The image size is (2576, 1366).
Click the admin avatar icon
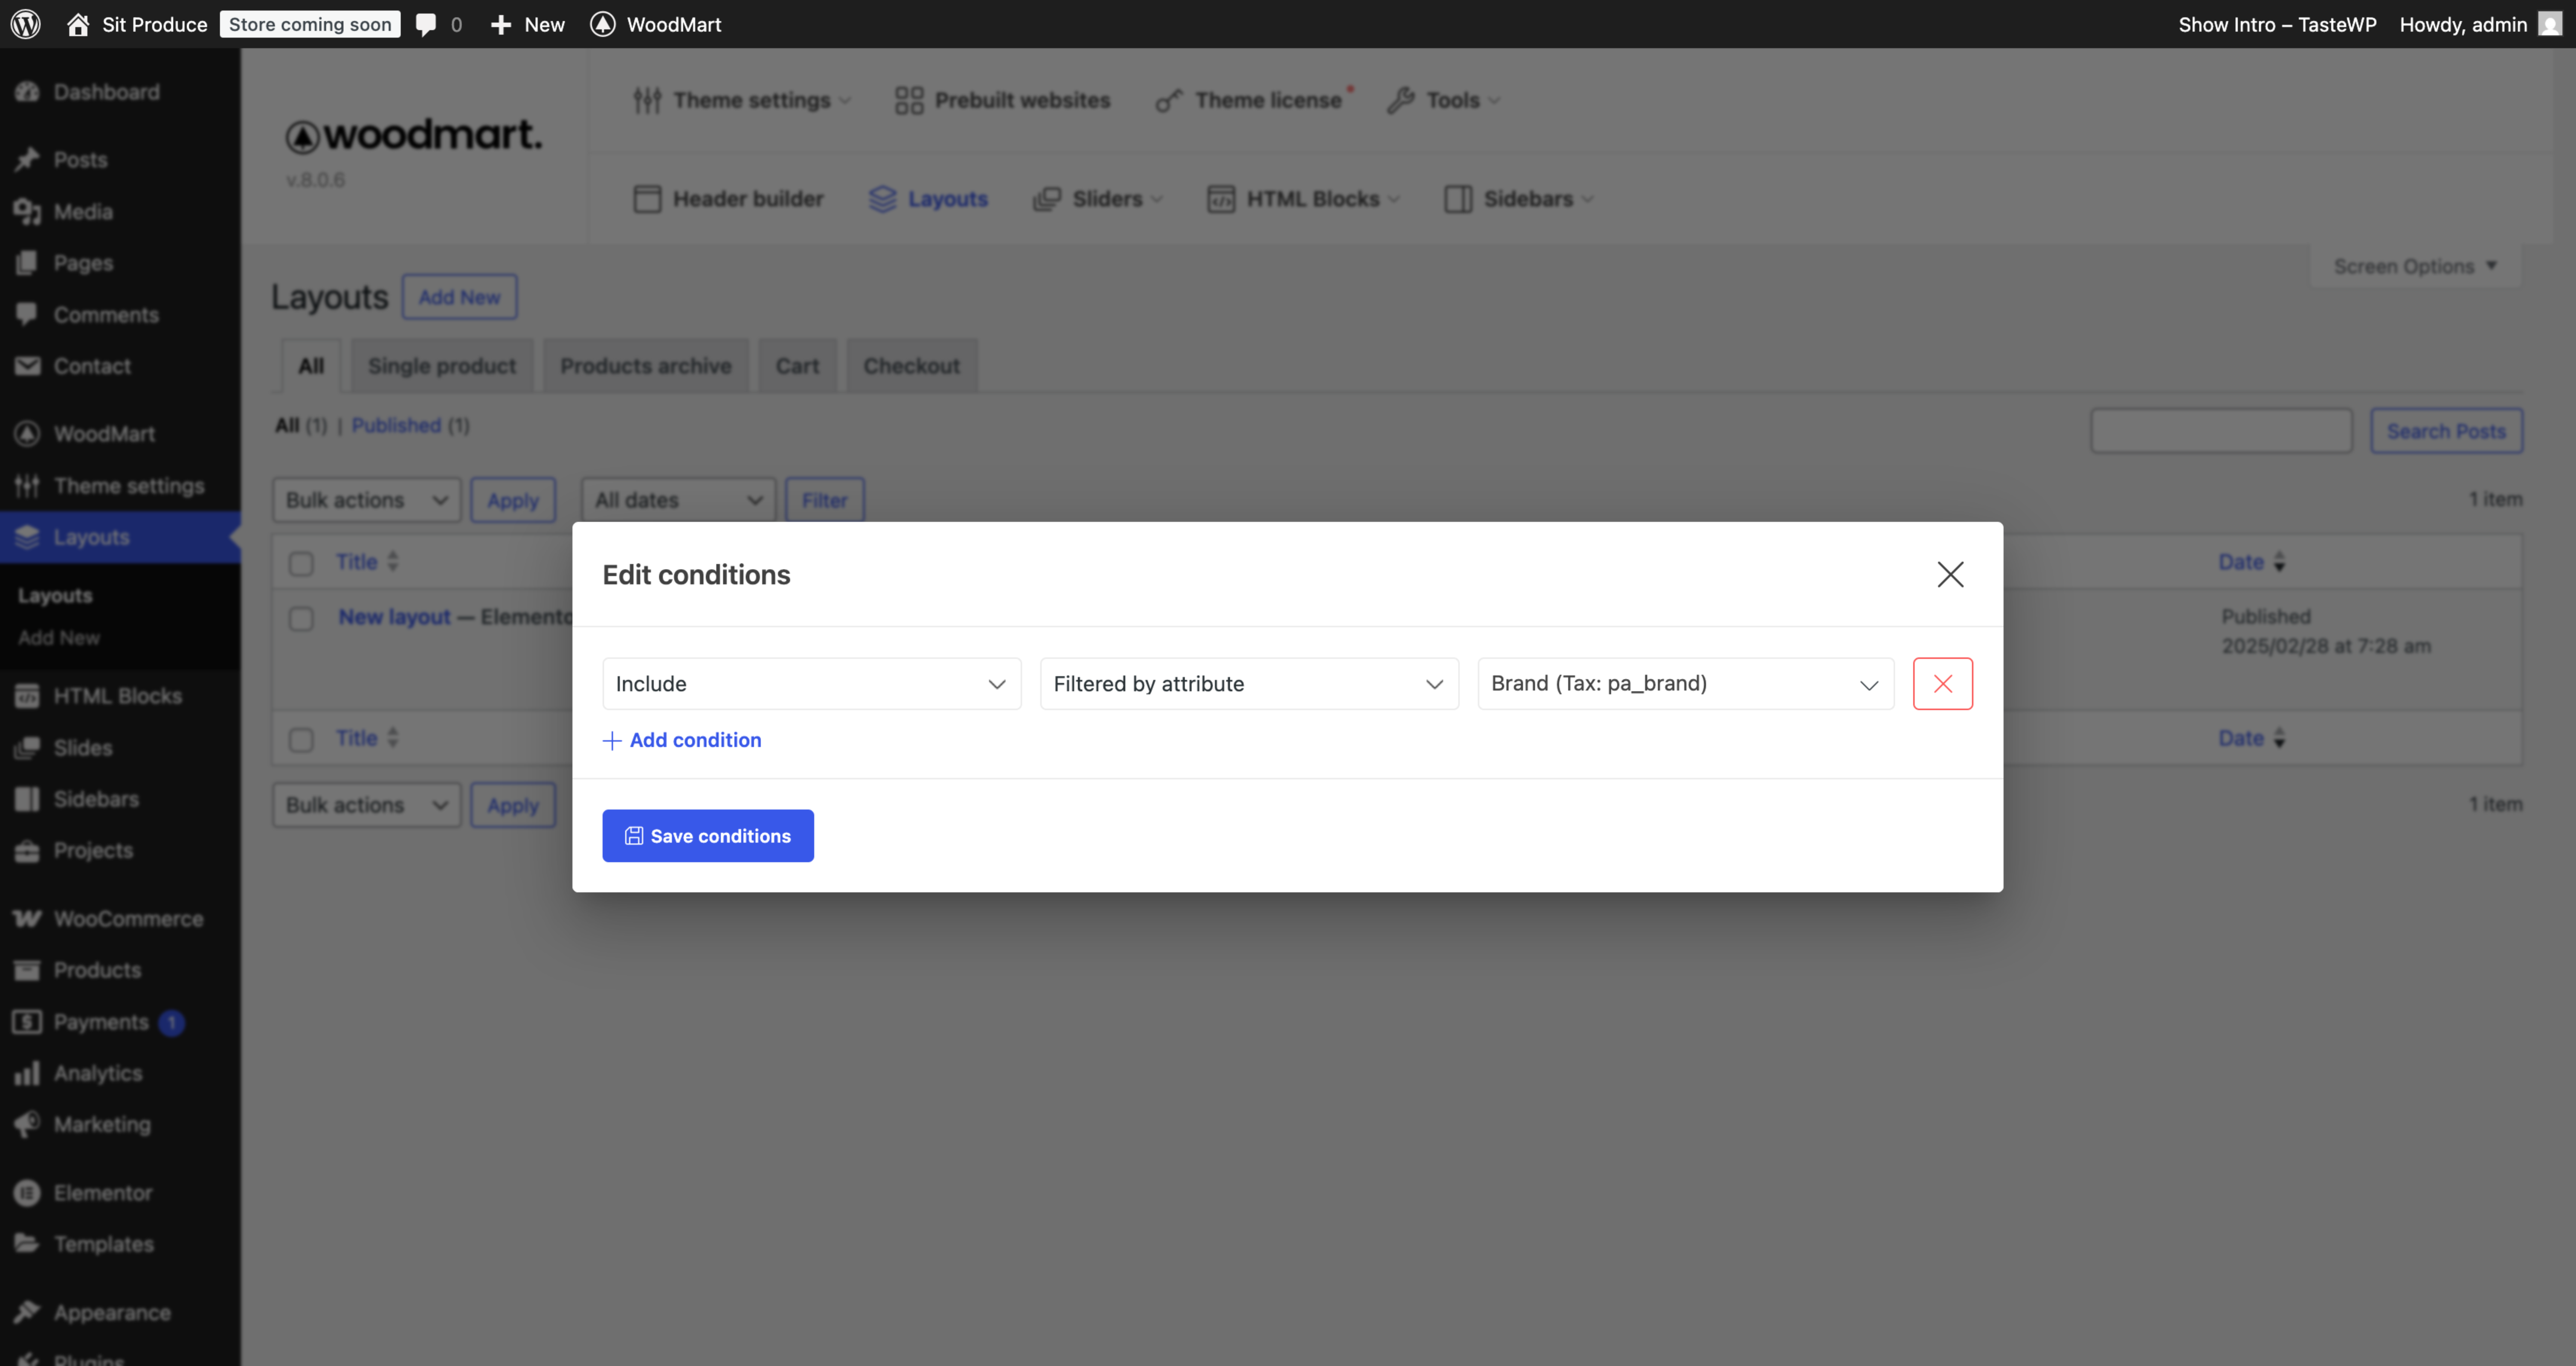[2550, 24]
